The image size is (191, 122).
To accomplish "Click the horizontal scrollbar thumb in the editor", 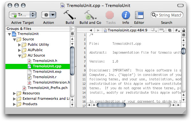I will point(111,105).
